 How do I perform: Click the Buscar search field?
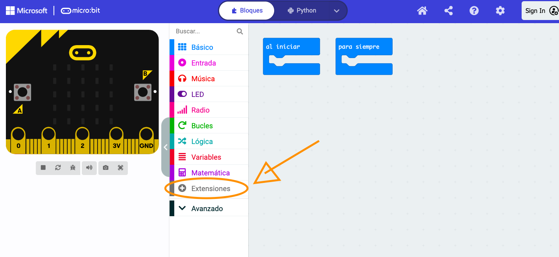205,31
